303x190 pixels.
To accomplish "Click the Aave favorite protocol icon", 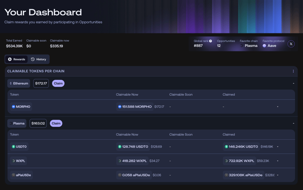I will tap(265, 46).
